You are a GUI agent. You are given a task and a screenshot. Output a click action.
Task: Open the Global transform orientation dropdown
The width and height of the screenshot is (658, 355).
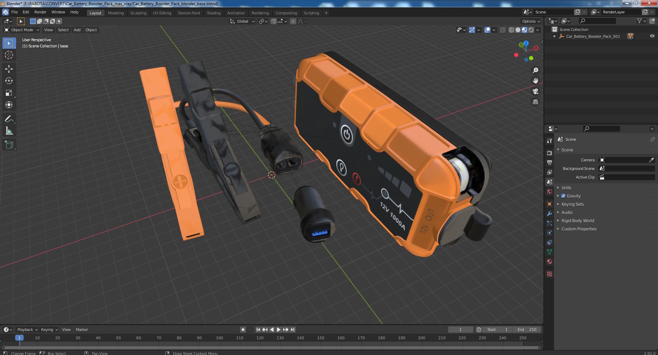[x=242, y=21]
